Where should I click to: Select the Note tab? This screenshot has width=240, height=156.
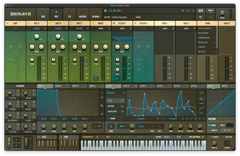(x=228, y=86)
